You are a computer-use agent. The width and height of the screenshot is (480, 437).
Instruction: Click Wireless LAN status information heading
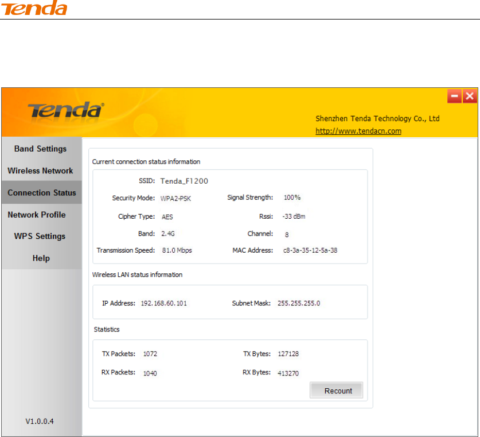coord(137,274)
